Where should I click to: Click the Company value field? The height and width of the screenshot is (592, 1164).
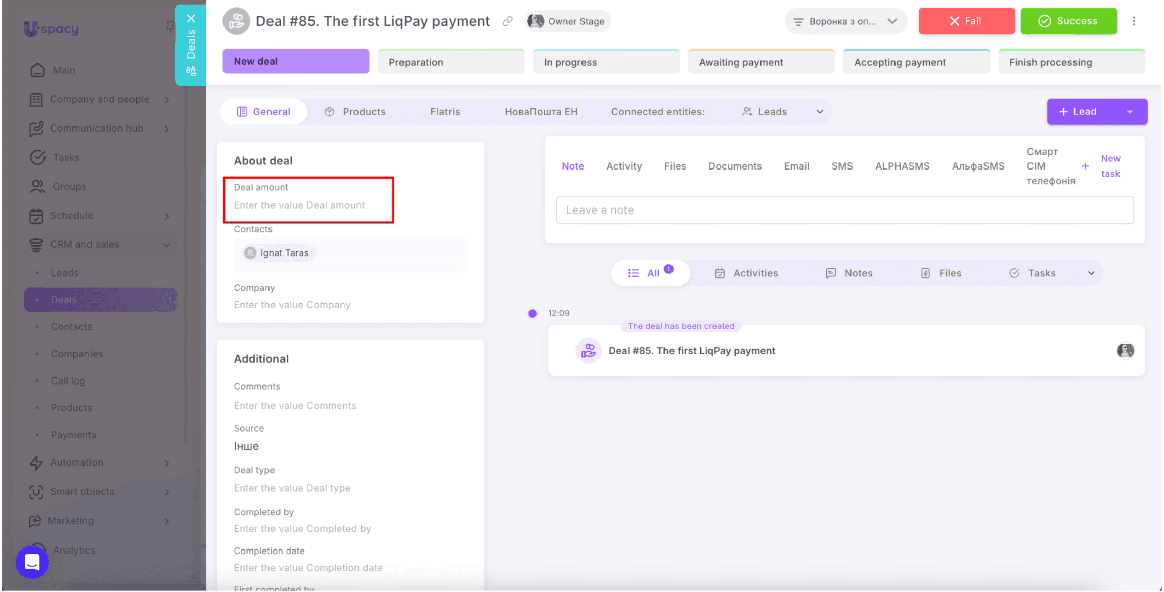292,305
